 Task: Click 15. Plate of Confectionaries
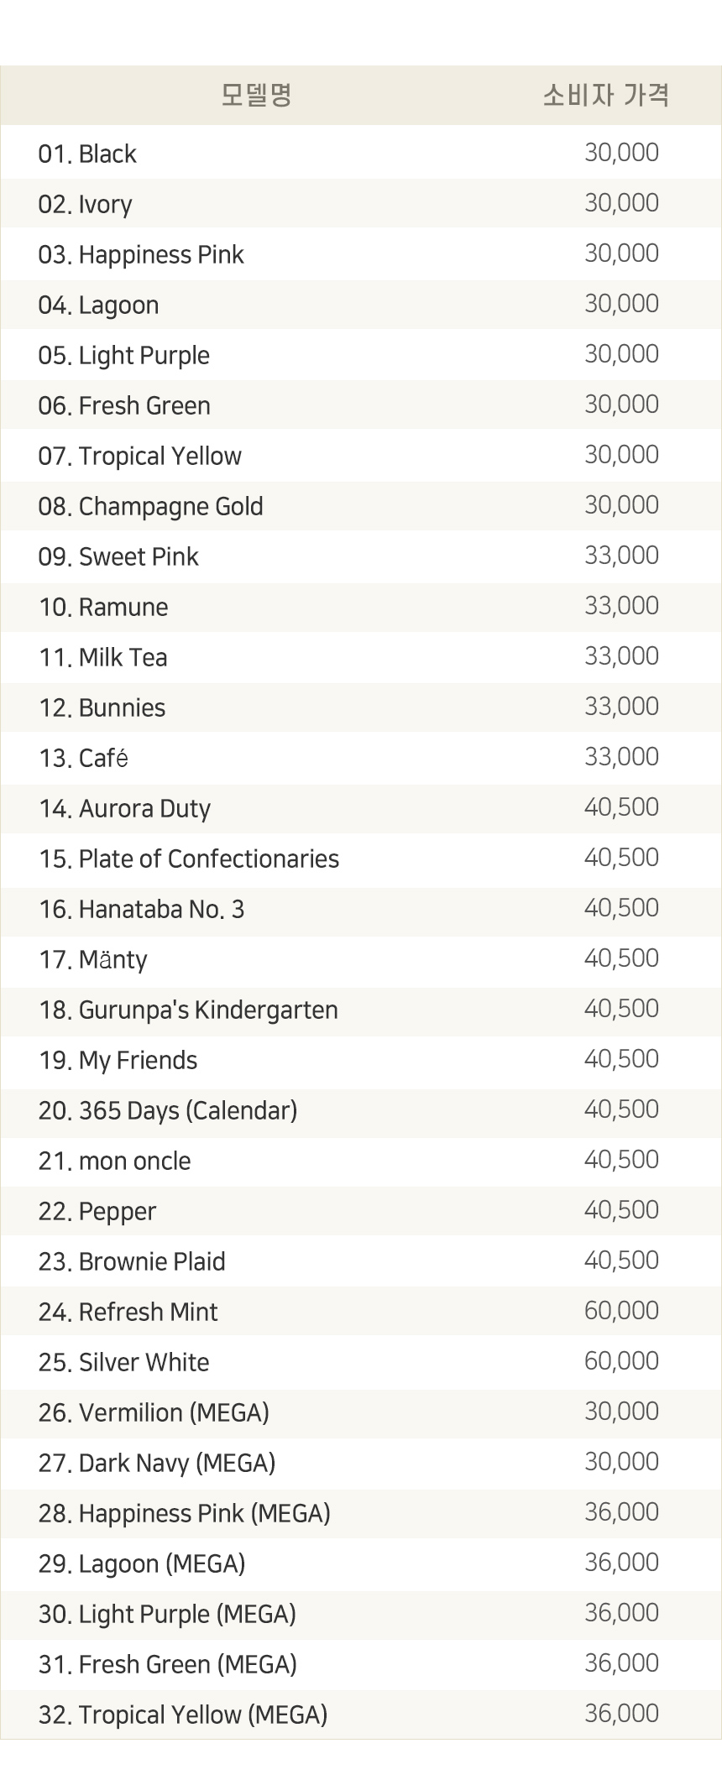point(189,859)
